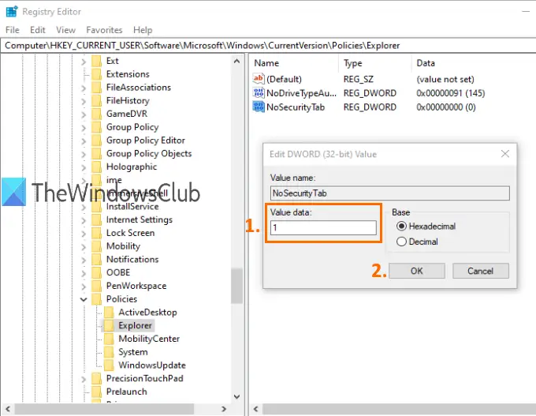
Task: Click the MobilityCenter folder icon
Action: click(109, 339)
